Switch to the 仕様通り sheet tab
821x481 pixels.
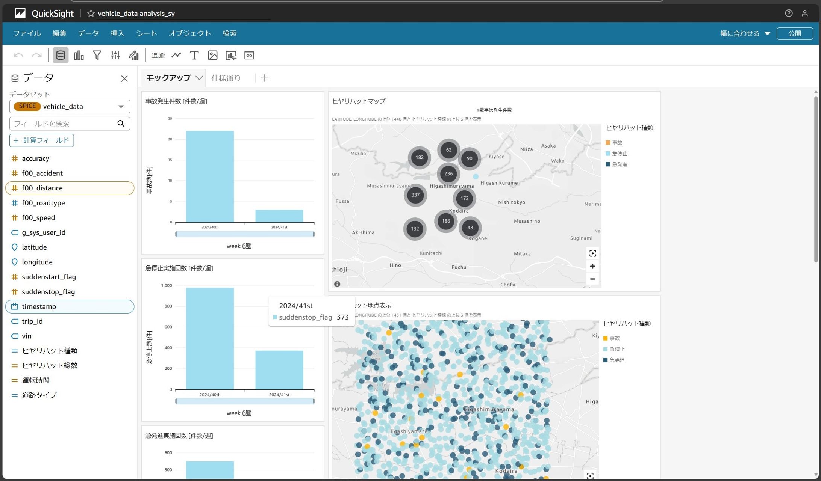point(226,78)
